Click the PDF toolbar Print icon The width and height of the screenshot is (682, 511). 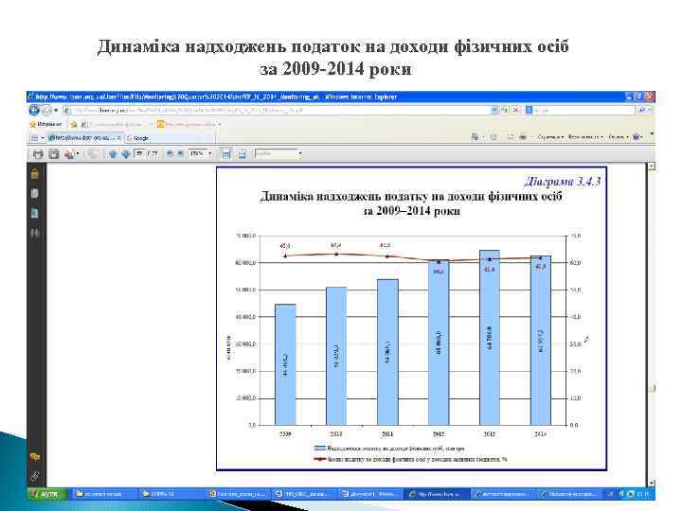38,154
